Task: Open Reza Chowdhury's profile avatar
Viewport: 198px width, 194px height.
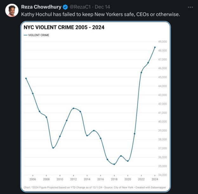Action: (12, 10)
